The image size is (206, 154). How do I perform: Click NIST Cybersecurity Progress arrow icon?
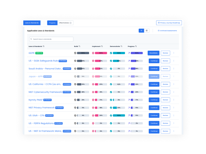129,92
